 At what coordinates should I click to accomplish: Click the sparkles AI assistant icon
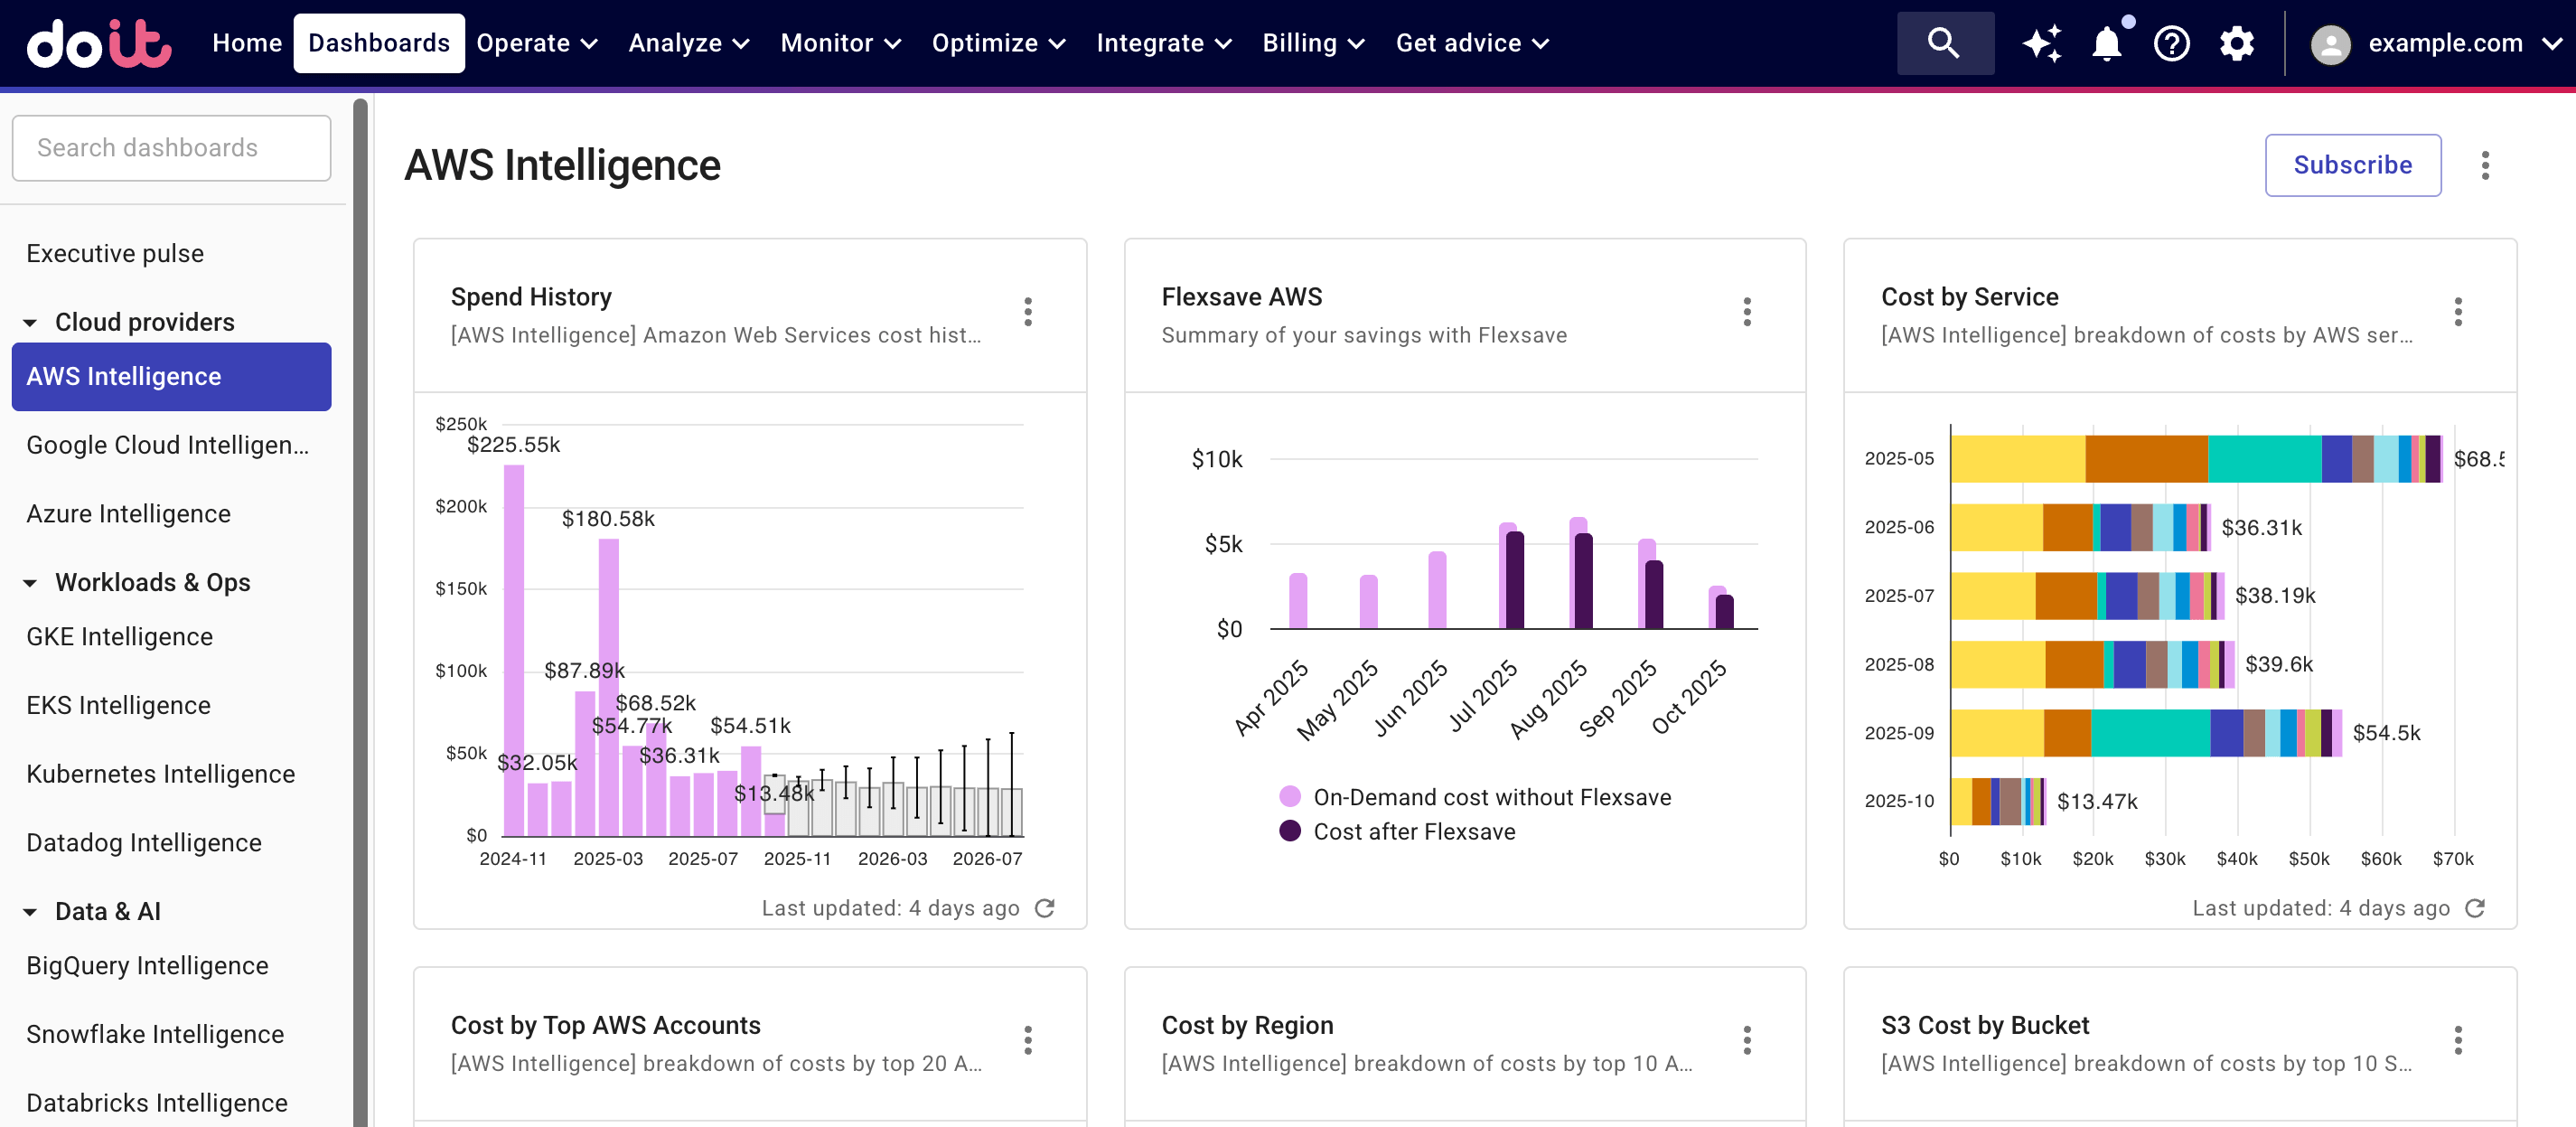(x=2043, y=43)
